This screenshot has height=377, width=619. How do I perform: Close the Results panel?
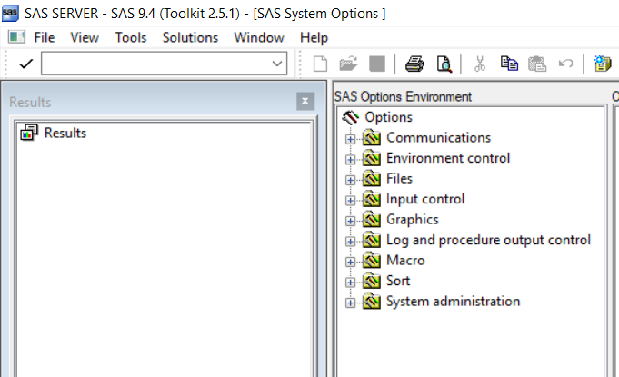click(x=305, y=102)
